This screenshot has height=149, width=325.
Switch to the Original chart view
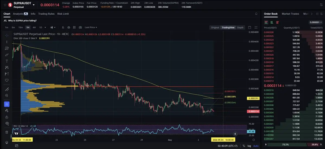215,28
